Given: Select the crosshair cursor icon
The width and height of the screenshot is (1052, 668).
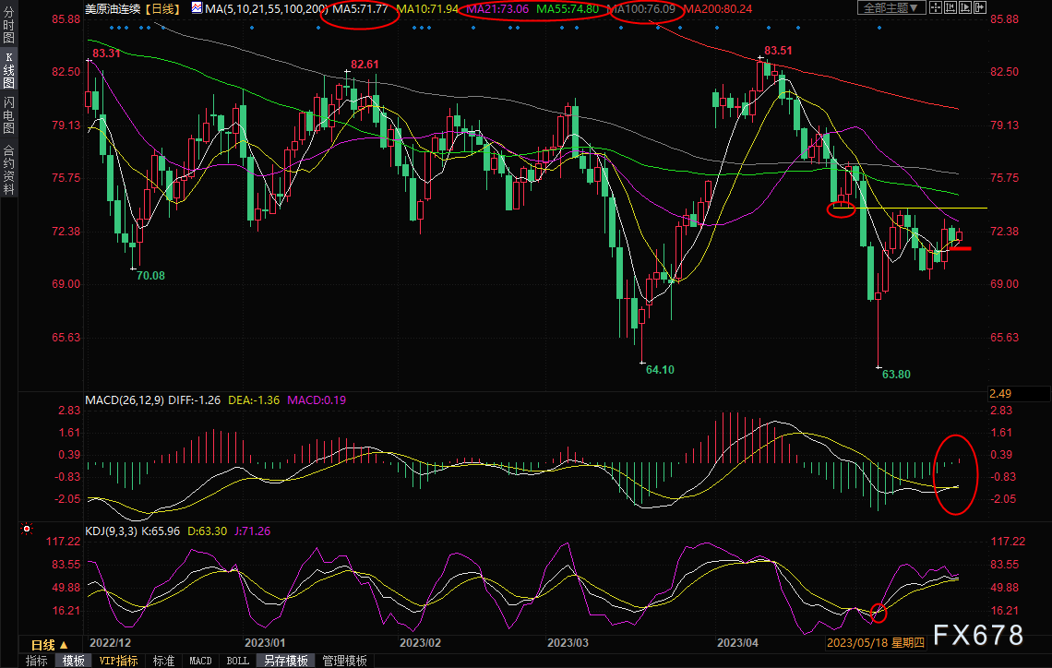Looking at the screenshot, I should 935,8.
